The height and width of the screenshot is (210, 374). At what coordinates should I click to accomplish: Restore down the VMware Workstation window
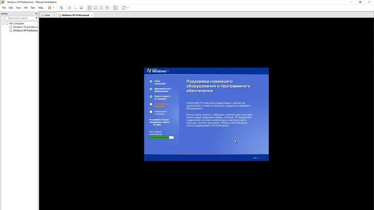tap(360, 2)
